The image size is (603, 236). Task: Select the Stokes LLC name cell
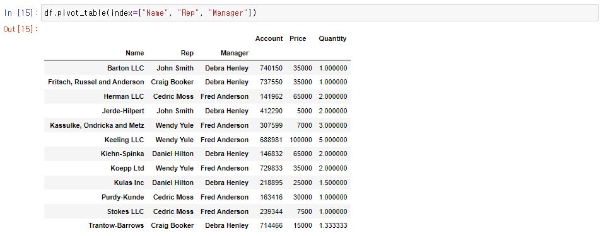click(126, 211)
